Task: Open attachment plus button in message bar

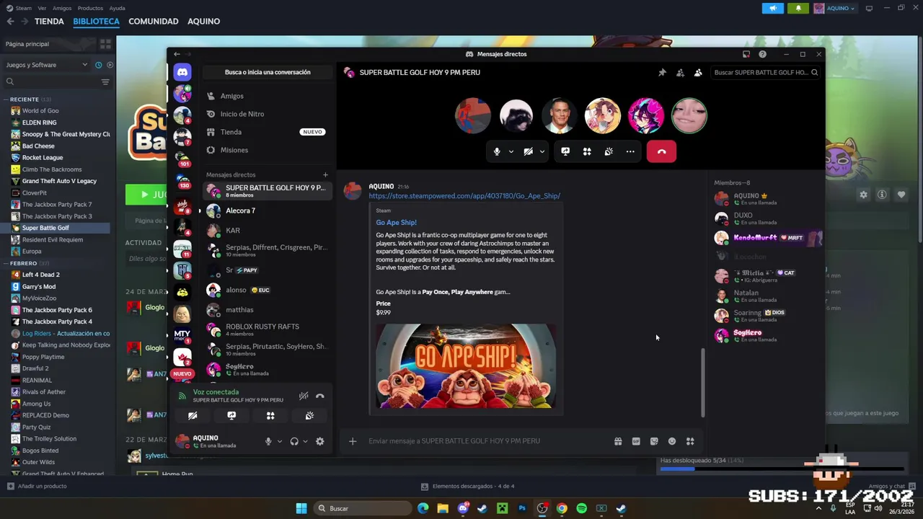Action: [x=353, y=441]
